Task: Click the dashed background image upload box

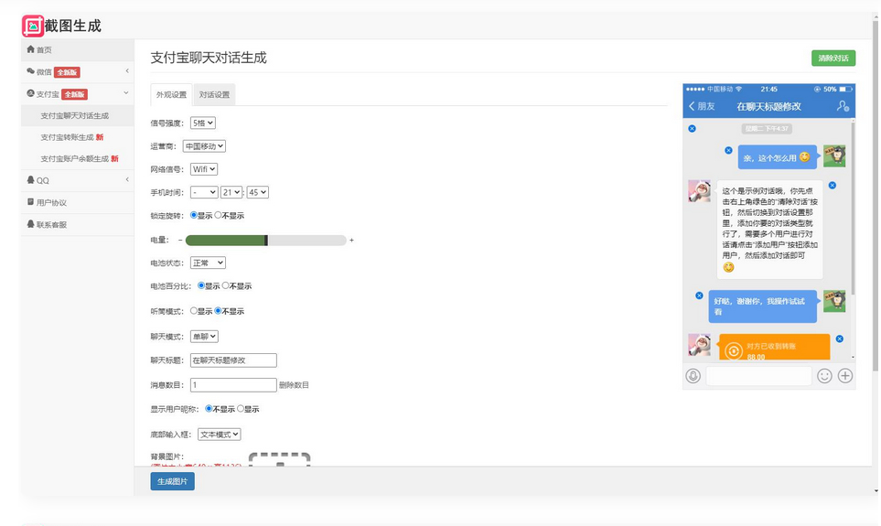Action: [280, 460]
